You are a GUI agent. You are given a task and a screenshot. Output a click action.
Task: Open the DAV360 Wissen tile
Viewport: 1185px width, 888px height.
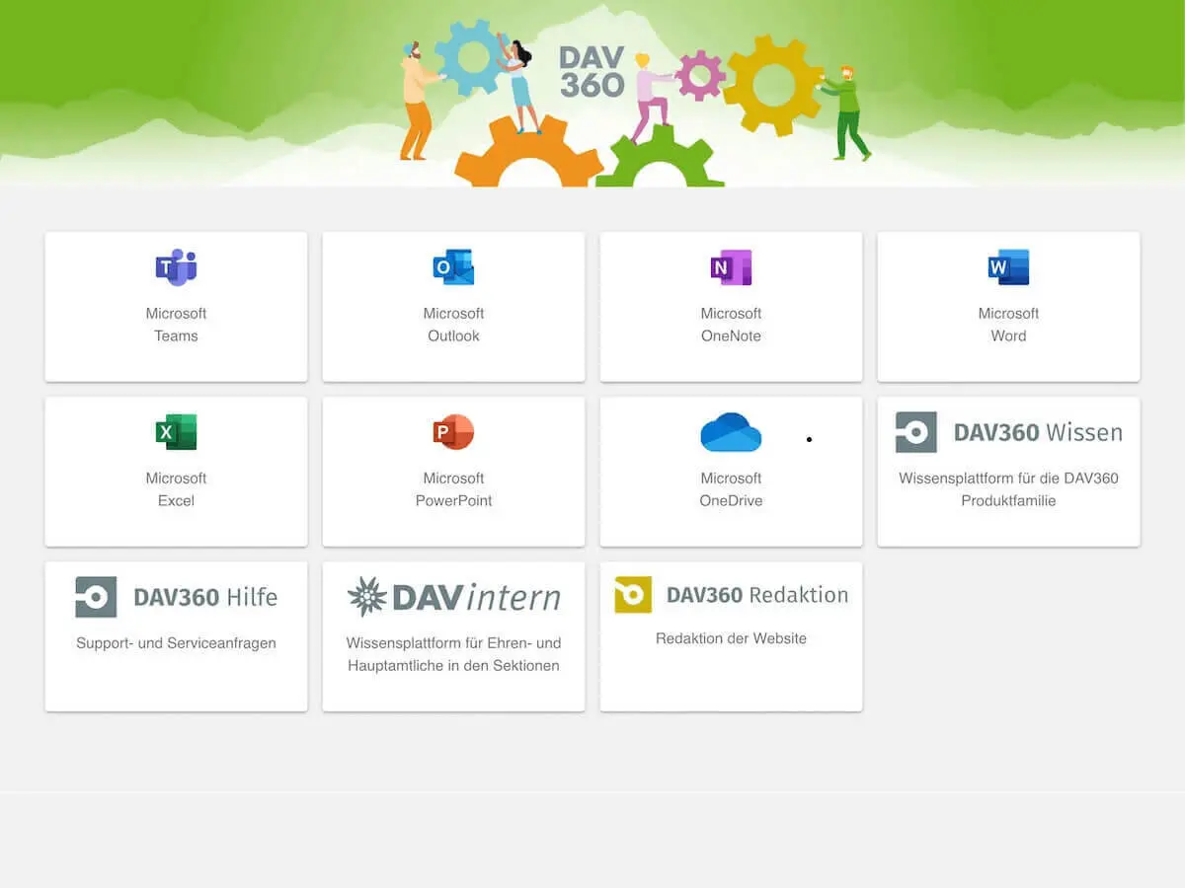coord(1008,472)
